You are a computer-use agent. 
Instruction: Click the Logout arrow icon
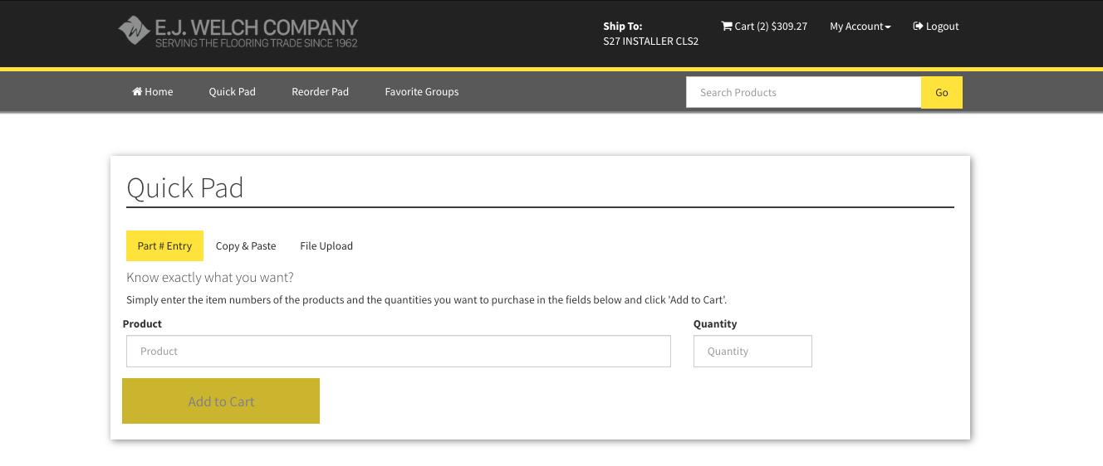[x=918, y=26]
